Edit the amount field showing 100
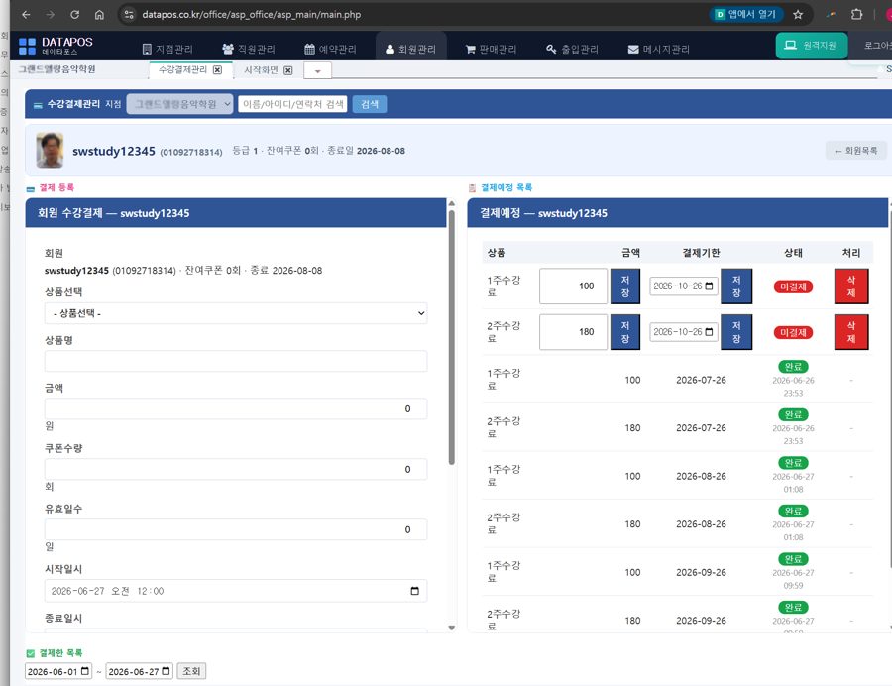Image resolution: width=892 pixels, height=686 pixels. click(573, 286)
